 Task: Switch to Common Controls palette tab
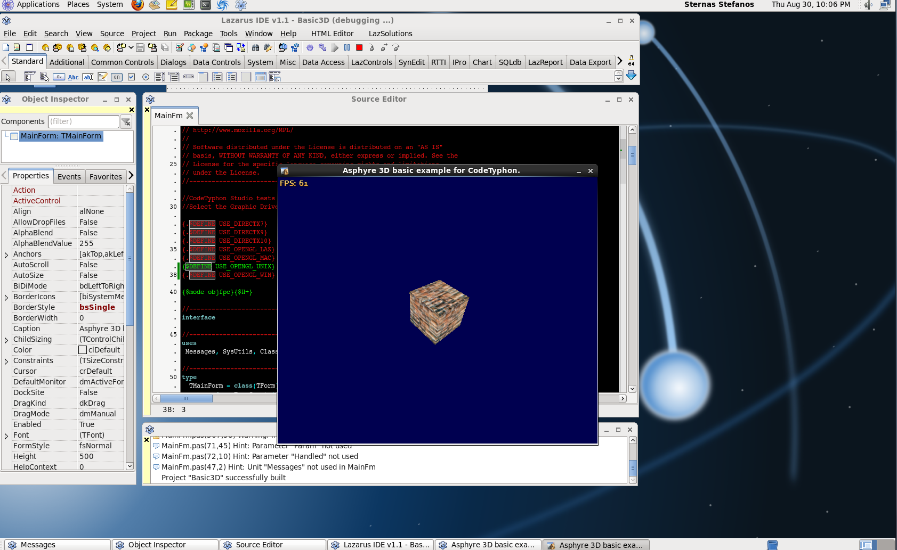coord(122,62)
